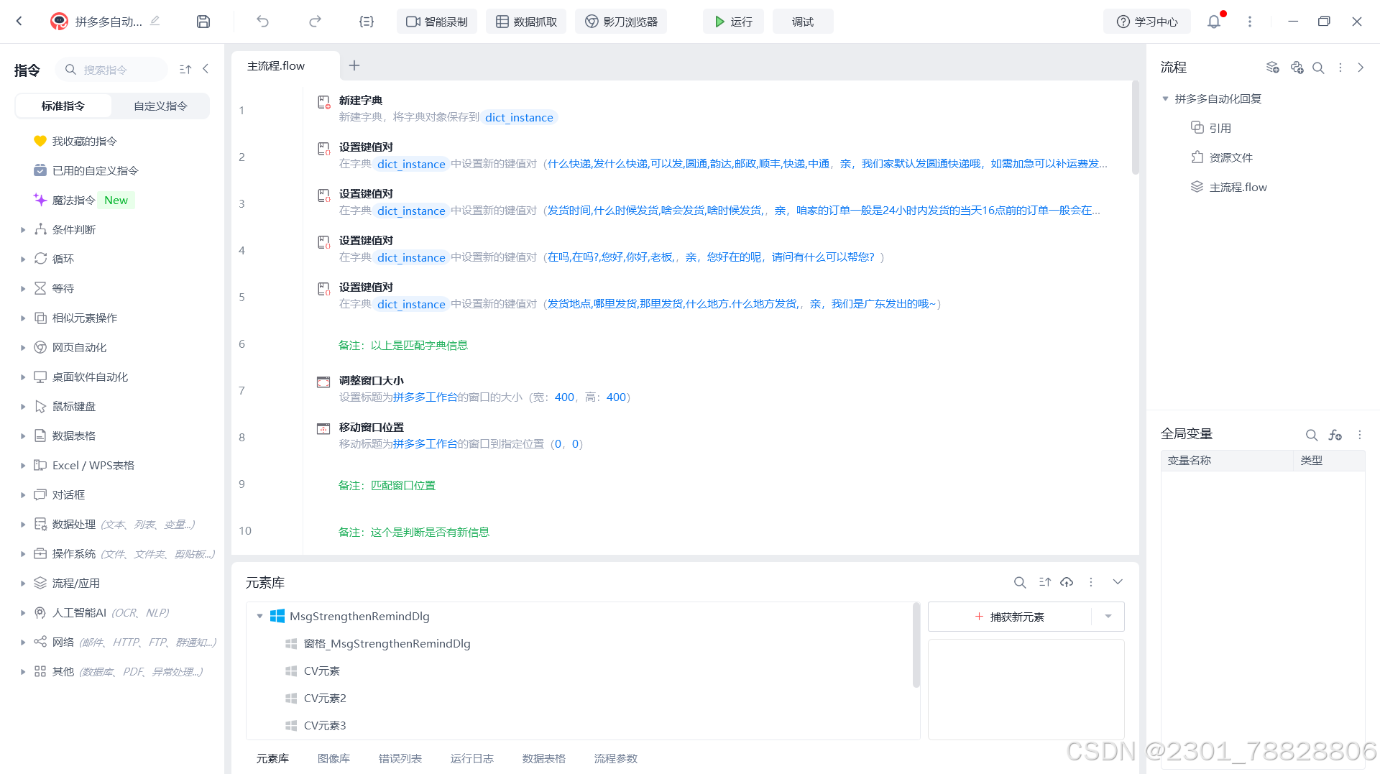Collapse the commands panel with the left chevron
Viewport: 1380px width, 774px height.
(206, 69)
